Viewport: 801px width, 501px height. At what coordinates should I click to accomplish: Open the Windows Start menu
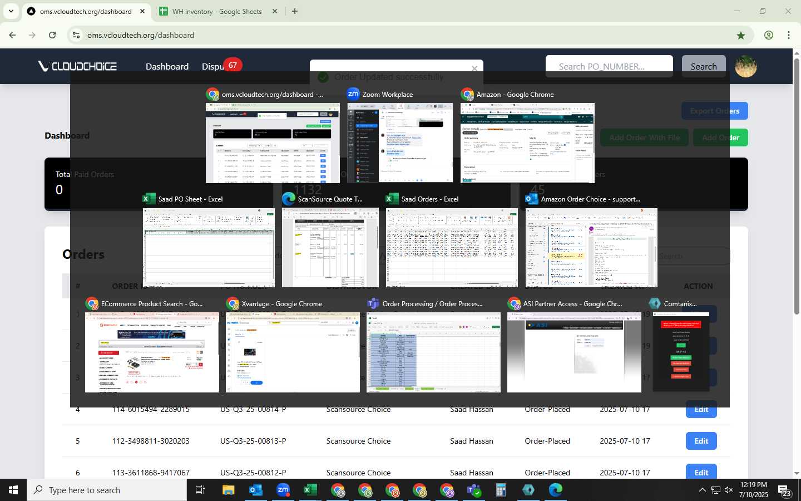tap(13, 490)
